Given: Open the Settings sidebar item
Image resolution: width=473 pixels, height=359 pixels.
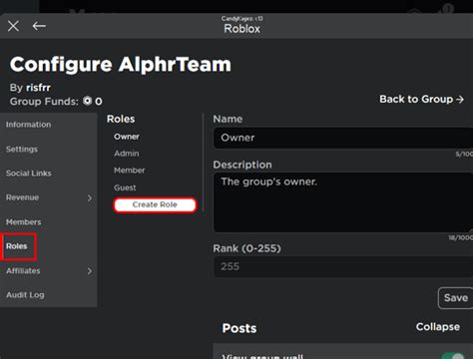Looking at the screenshot, I should (x=22, y=150).
